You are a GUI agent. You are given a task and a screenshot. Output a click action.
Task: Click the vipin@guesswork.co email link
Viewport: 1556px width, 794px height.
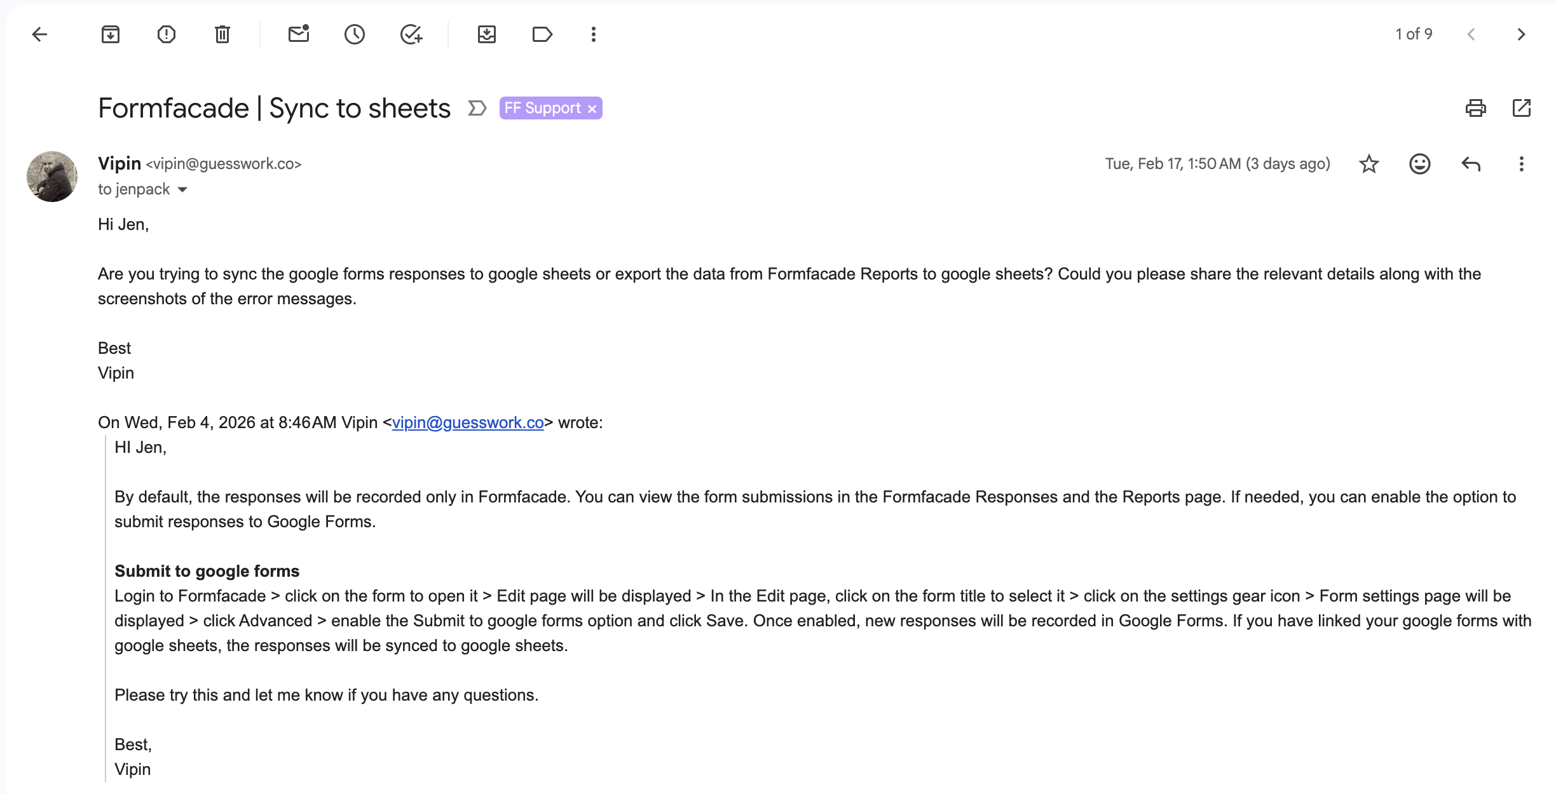pos(468,423)
